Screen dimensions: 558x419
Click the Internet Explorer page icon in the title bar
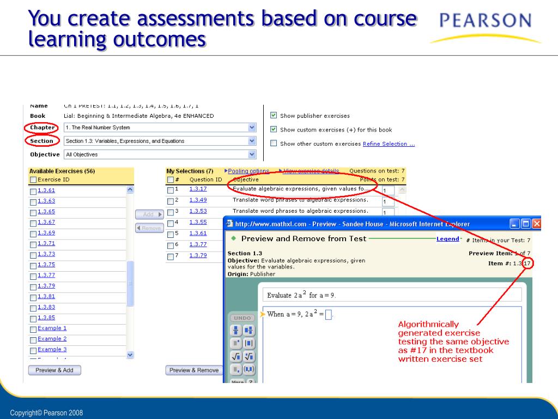230,223
